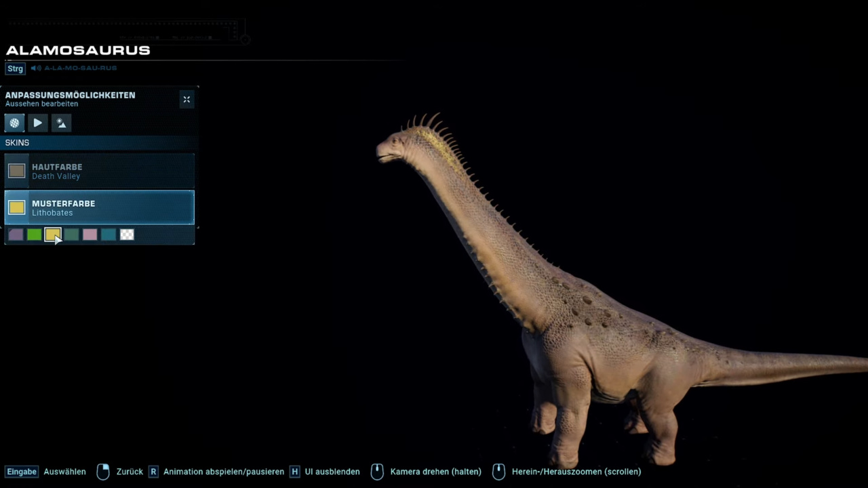868x488 pixels.
Task: Click the UI ausblenden label
Action: tap(332, 472)
